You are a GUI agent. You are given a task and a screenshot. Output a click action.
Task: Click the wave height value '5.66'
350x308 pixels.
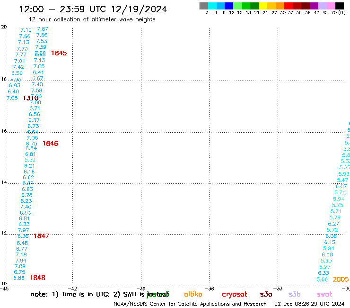tap(322, 280)
